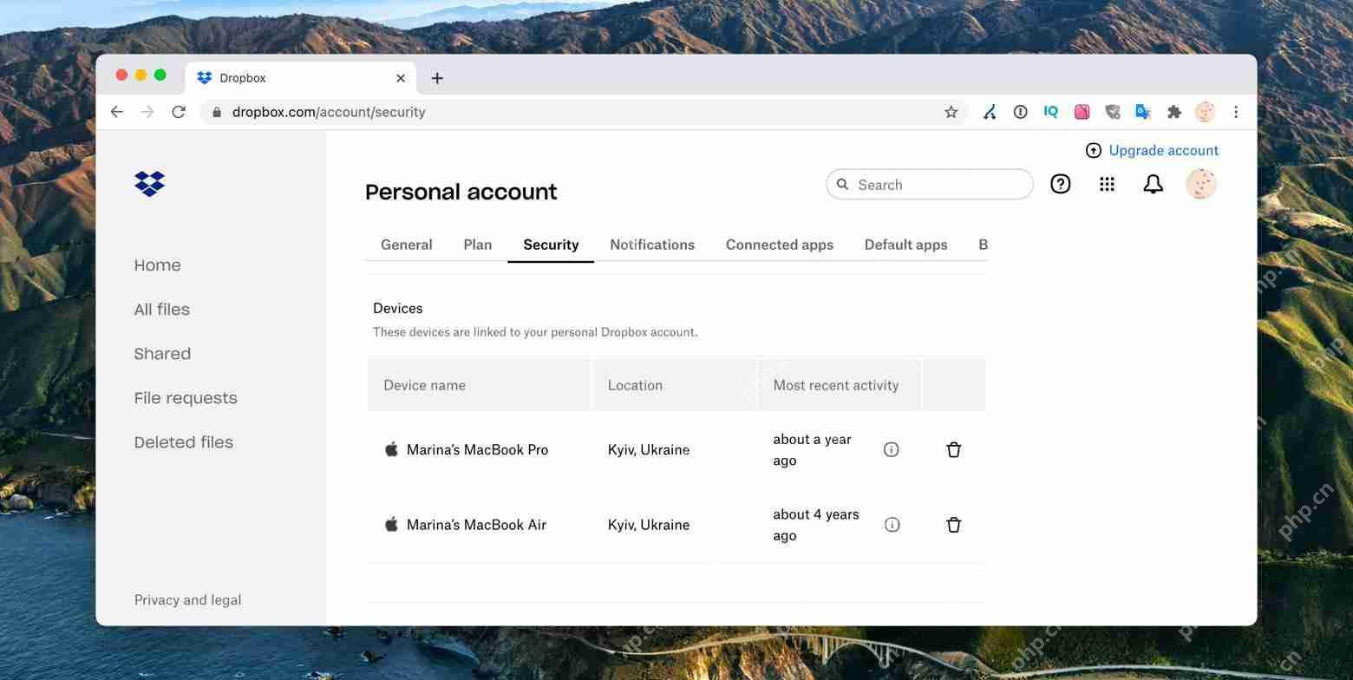1353x680 pixels.
Task: Switch to the Plan tab
Action: click(x=477, y=245)
